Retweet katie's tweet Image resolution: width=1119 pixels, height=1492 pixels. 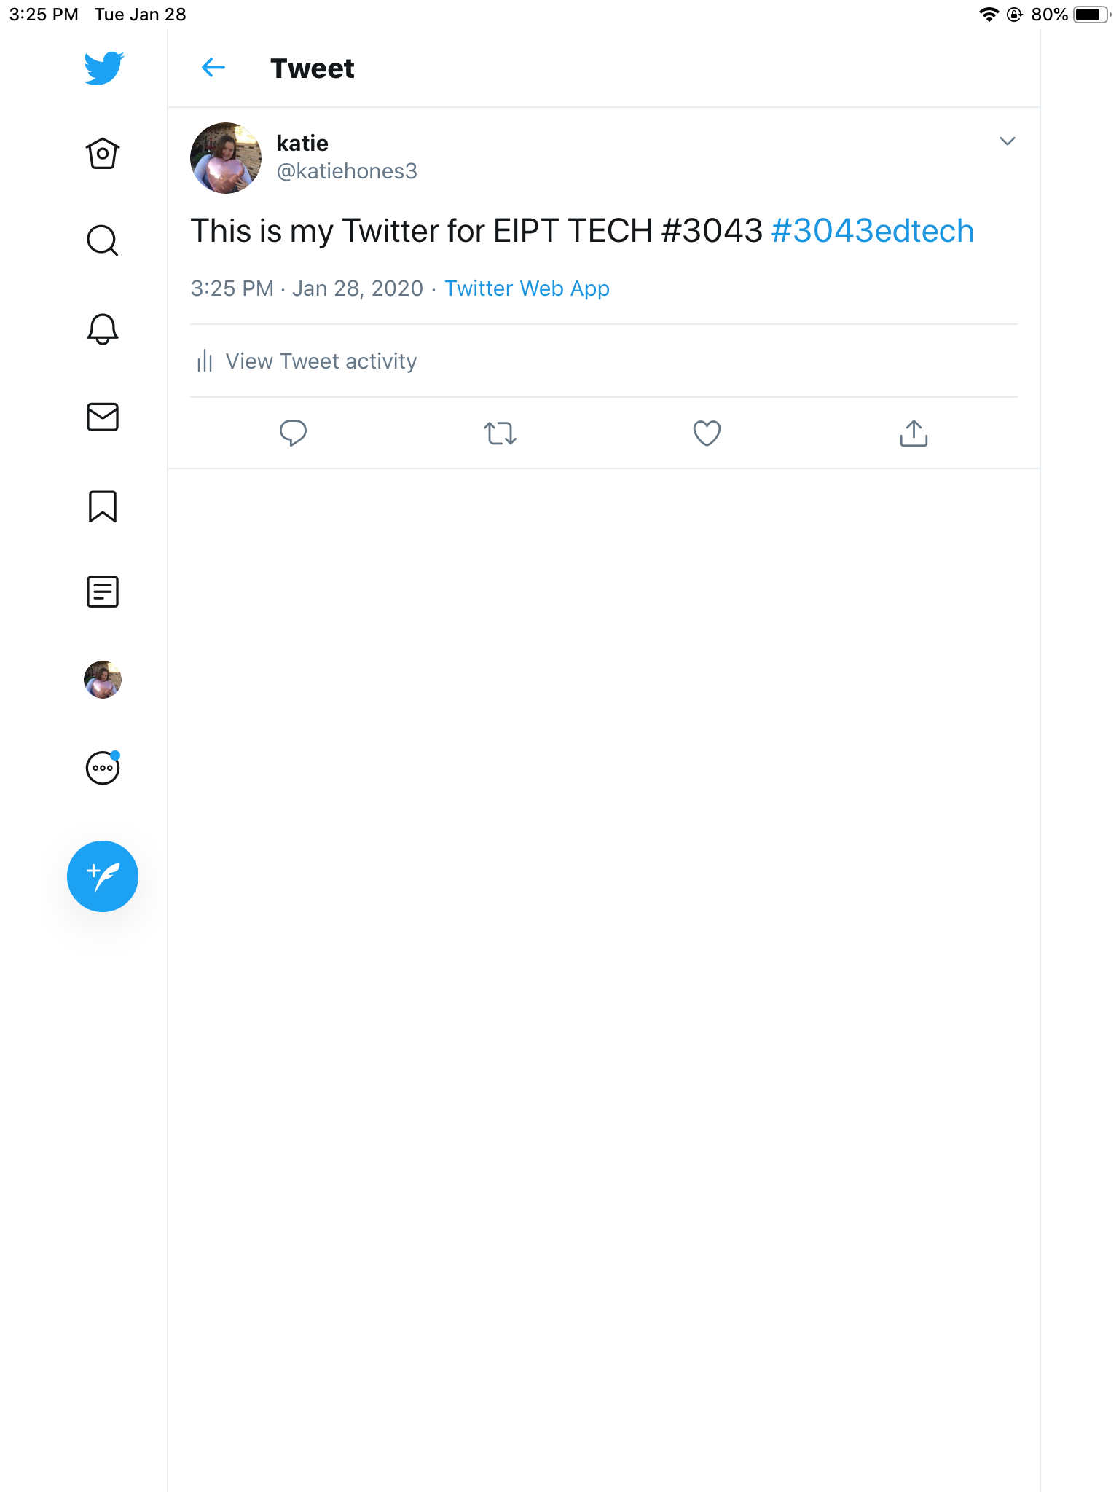(500, 433)
